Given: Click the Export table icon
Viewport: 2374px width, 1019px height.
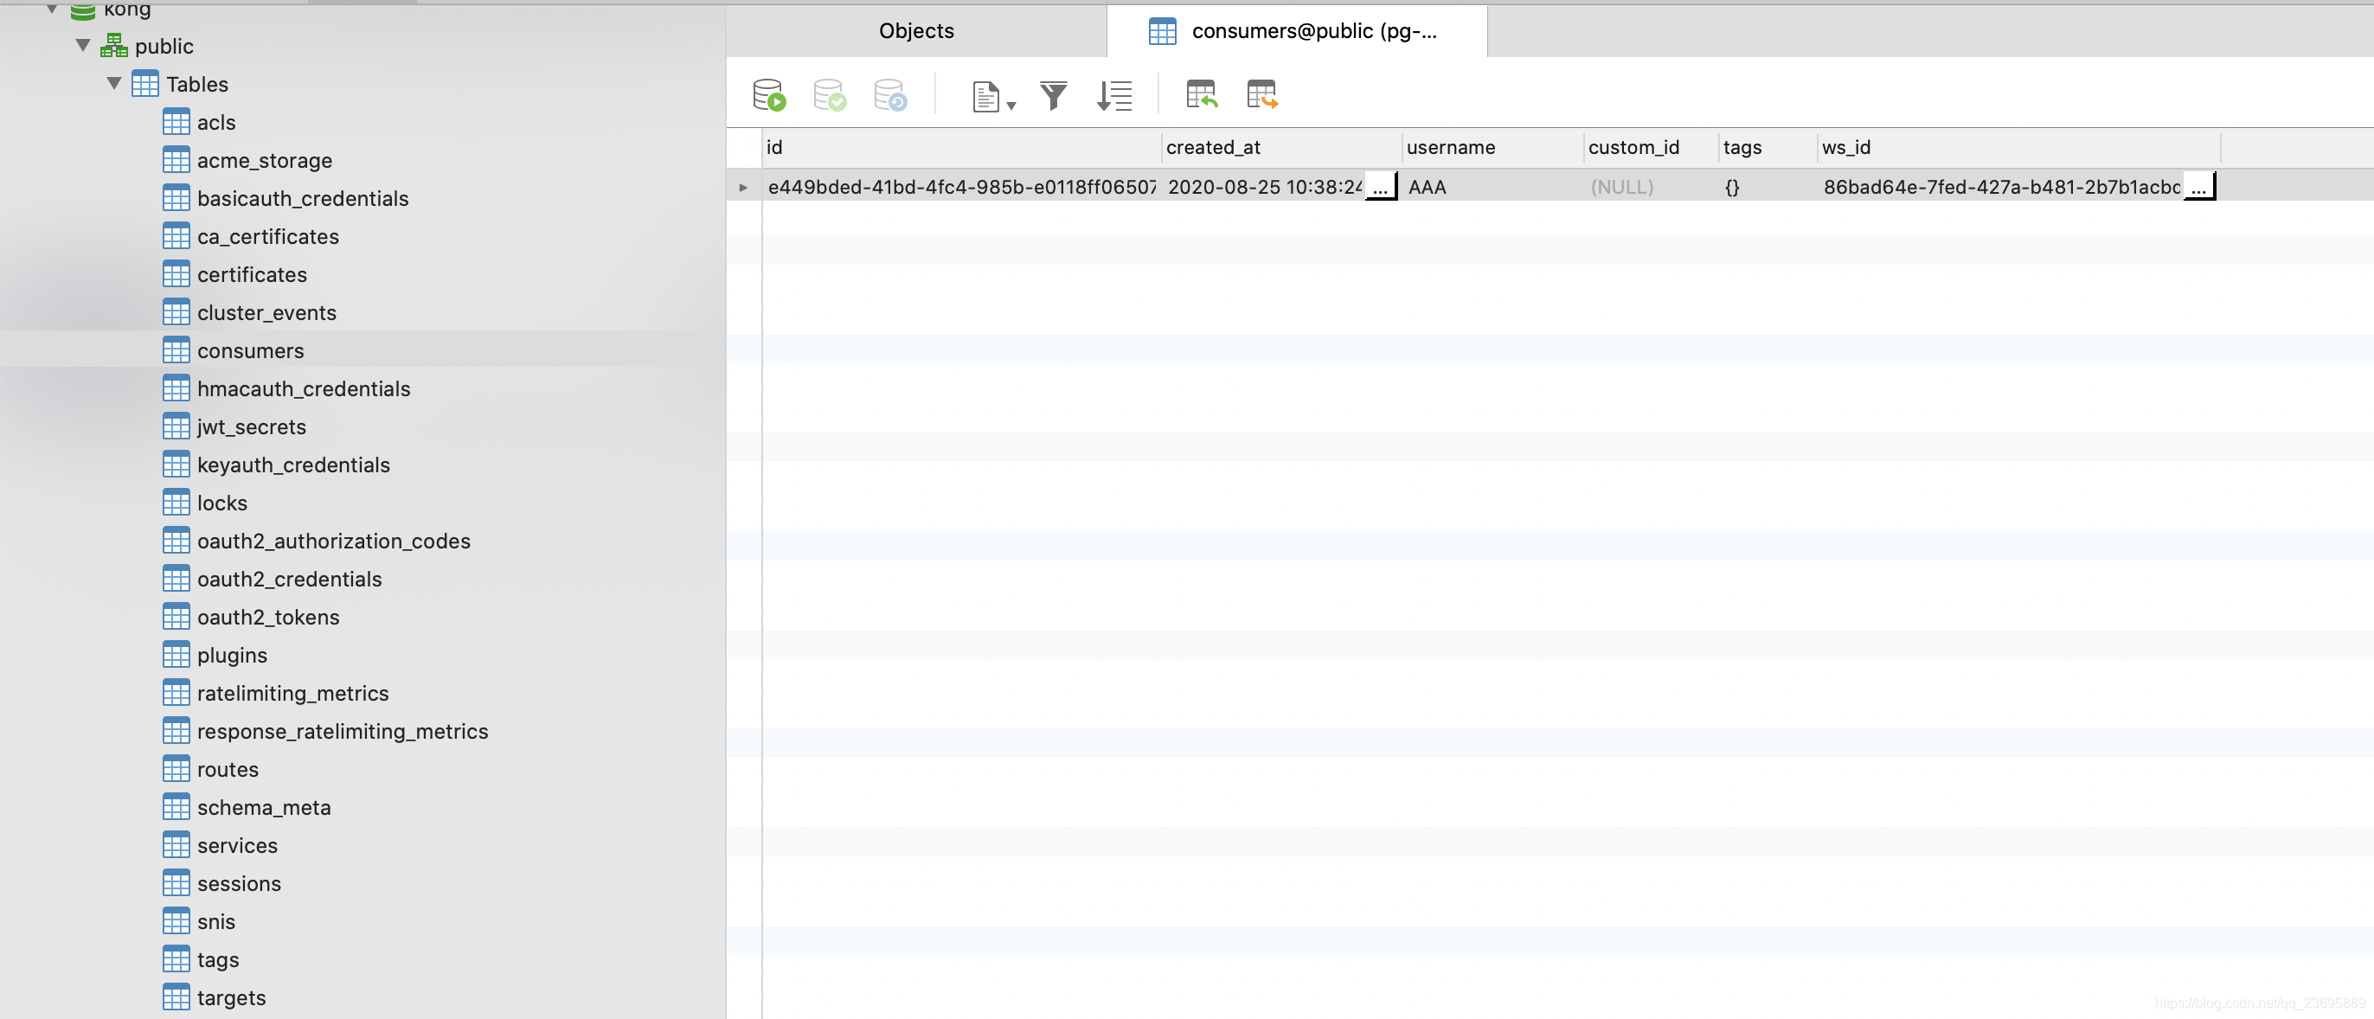Looking at the screenshot, I should tap(1261, 94).
